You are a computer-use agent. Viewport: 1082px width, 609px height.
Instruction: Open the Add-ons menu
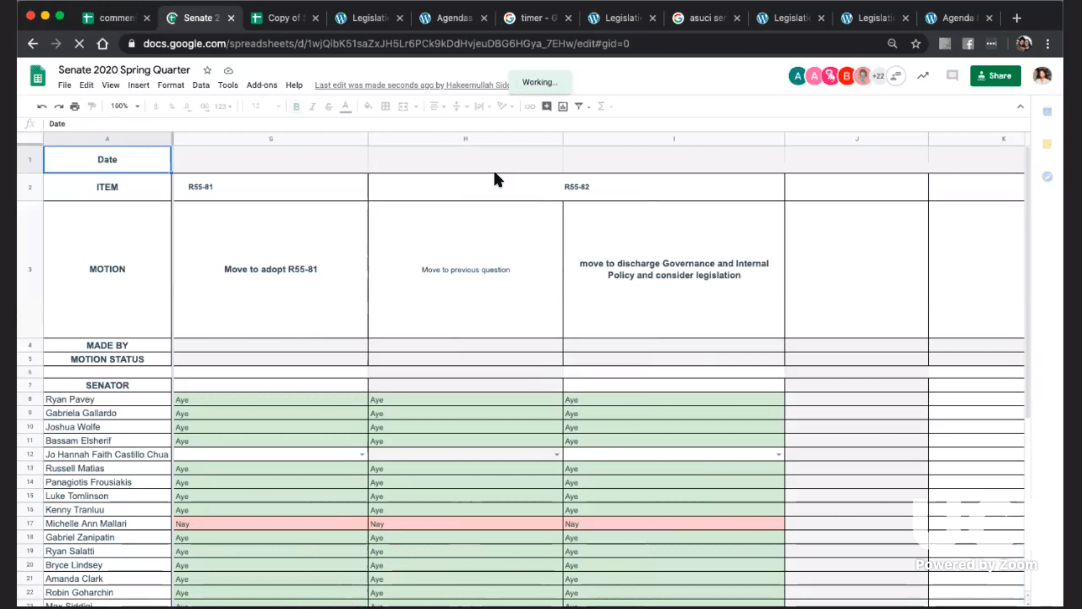click(261, 85)
